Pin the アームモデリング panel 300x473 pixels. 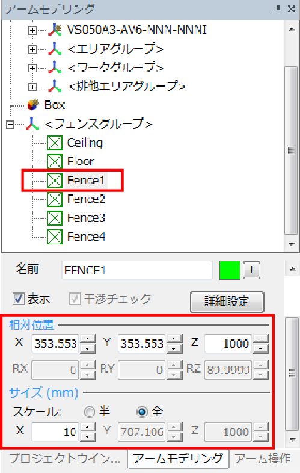click(277, 9)
